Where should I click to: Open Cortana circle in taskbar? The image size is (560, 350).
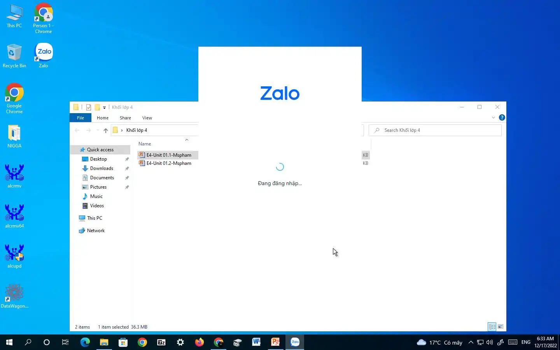(47, 342)
